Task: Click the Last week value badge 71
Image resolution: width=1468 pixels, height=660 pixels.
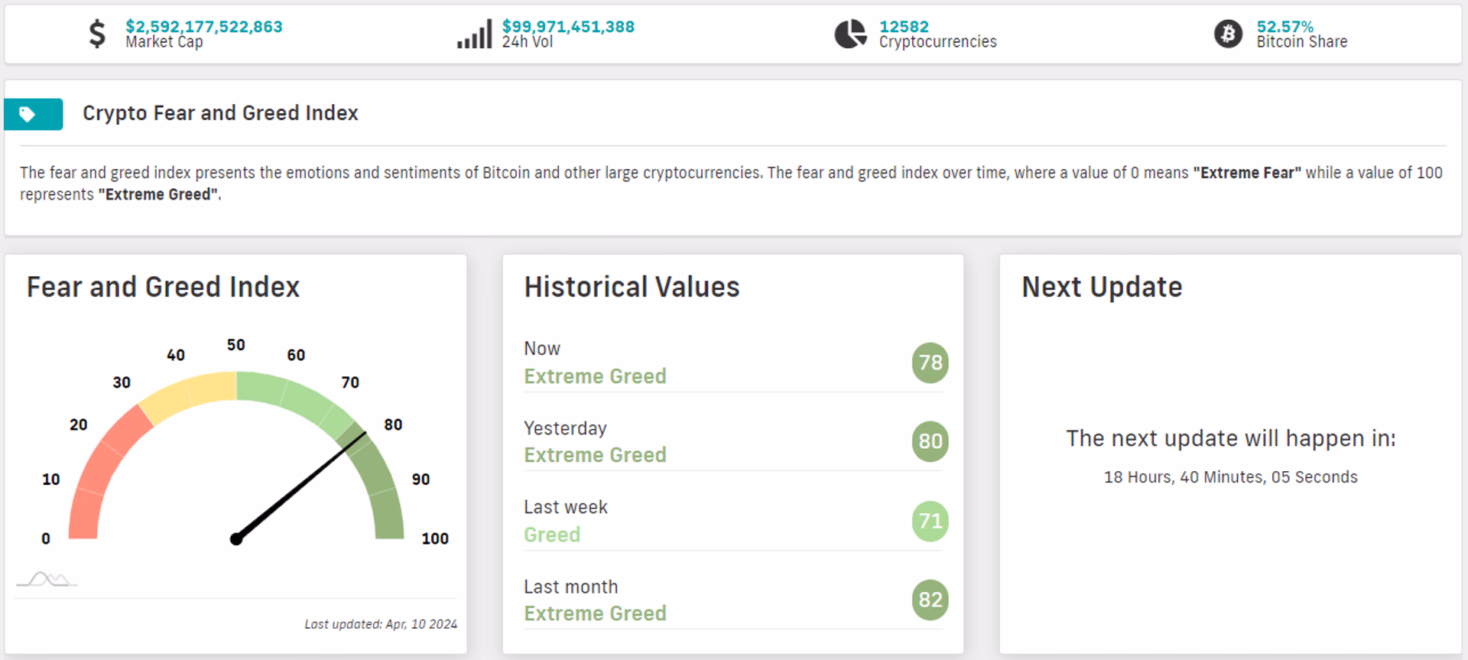Action: [930, 521]
